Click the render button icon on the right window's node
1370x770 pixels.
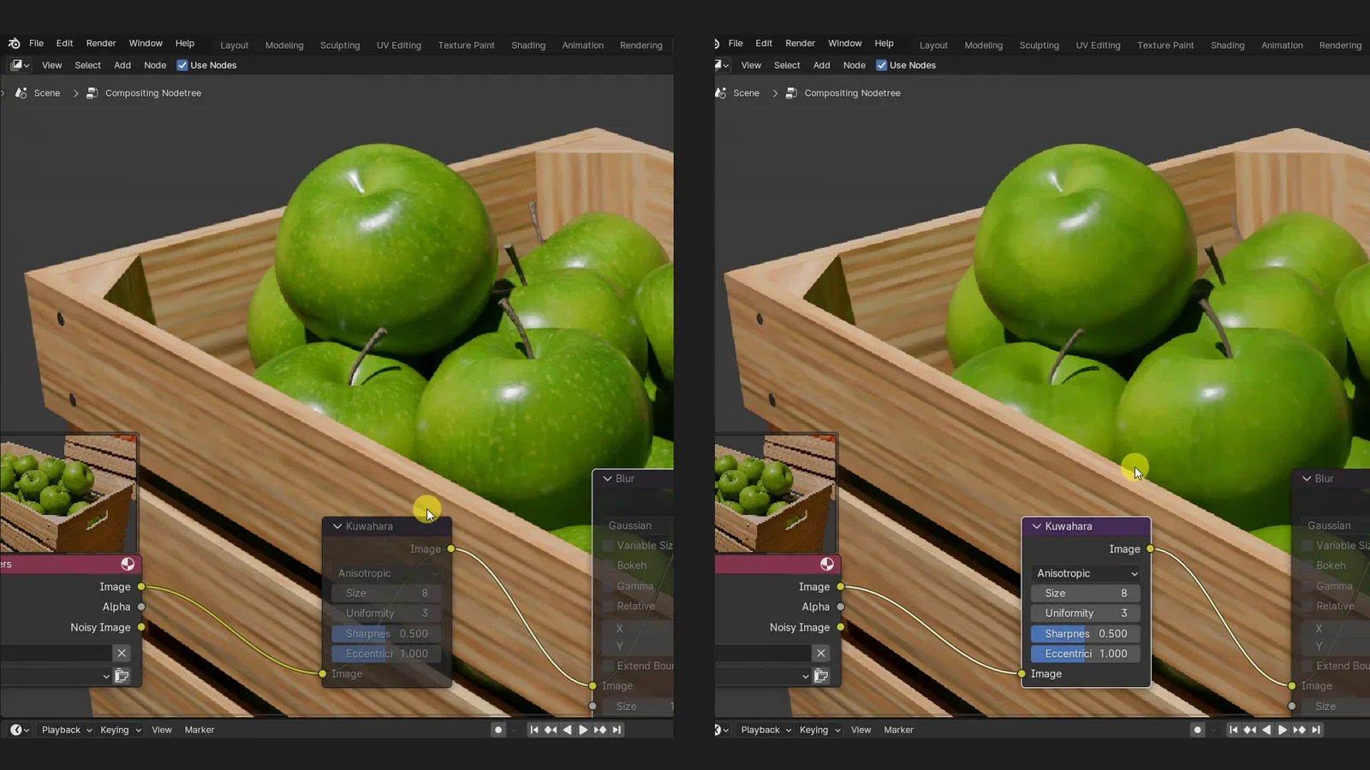tap(821, 676)
